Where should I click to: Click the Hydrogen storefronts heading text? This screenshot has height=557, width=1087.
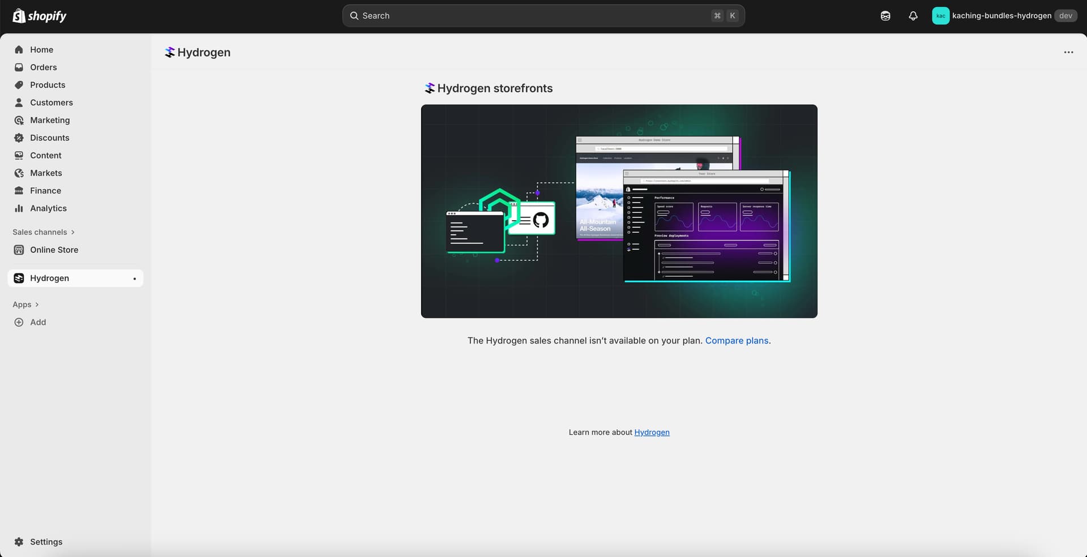point(495,88)
